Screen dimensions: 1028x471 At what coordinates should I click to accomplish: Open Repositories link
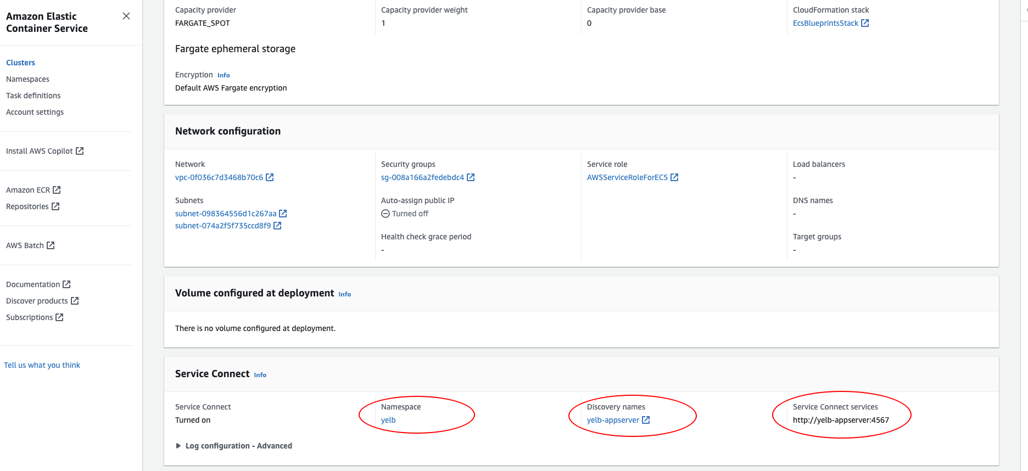tap(27, 206)
